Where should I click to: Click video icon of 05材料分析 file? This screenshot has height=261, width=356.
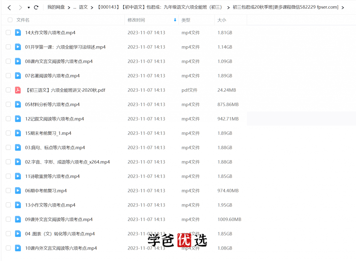click(x=18, y=104)
